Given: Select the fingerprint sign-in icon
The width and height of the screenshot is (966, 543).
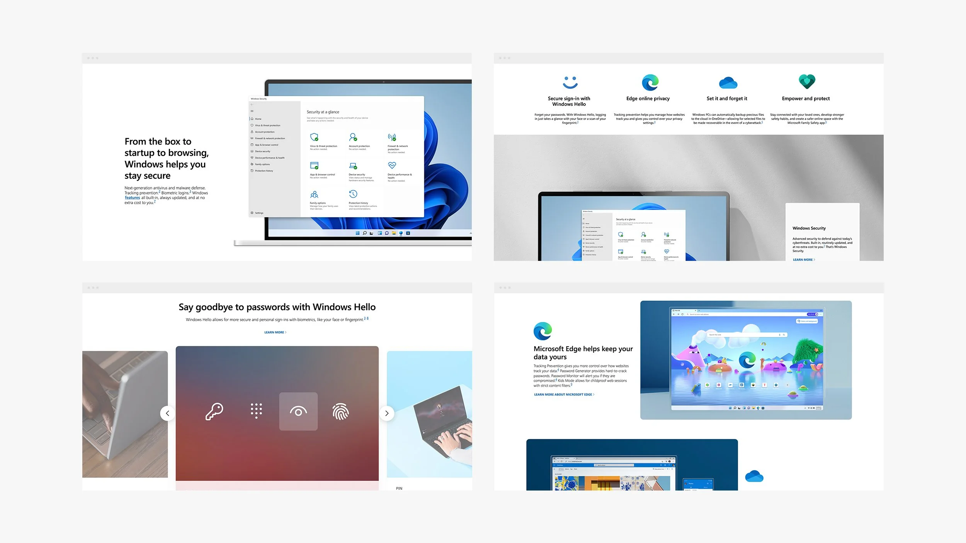Looking at the screenshot, I should 340,411.
